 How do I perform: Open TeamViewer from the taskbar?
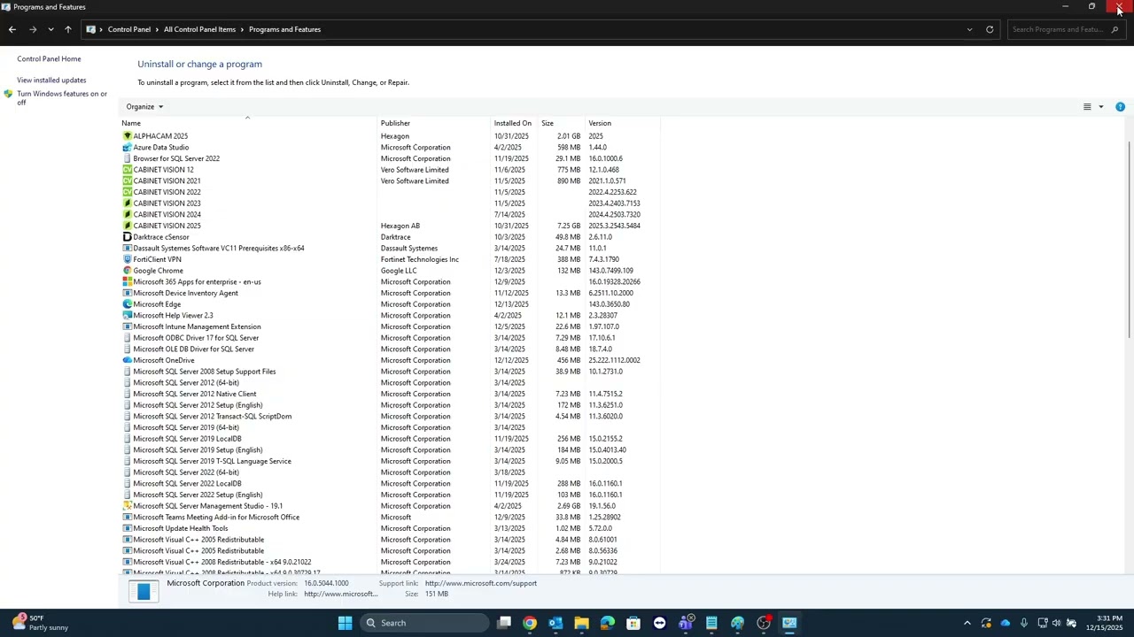pyautogui.click(x=659, y=623)
